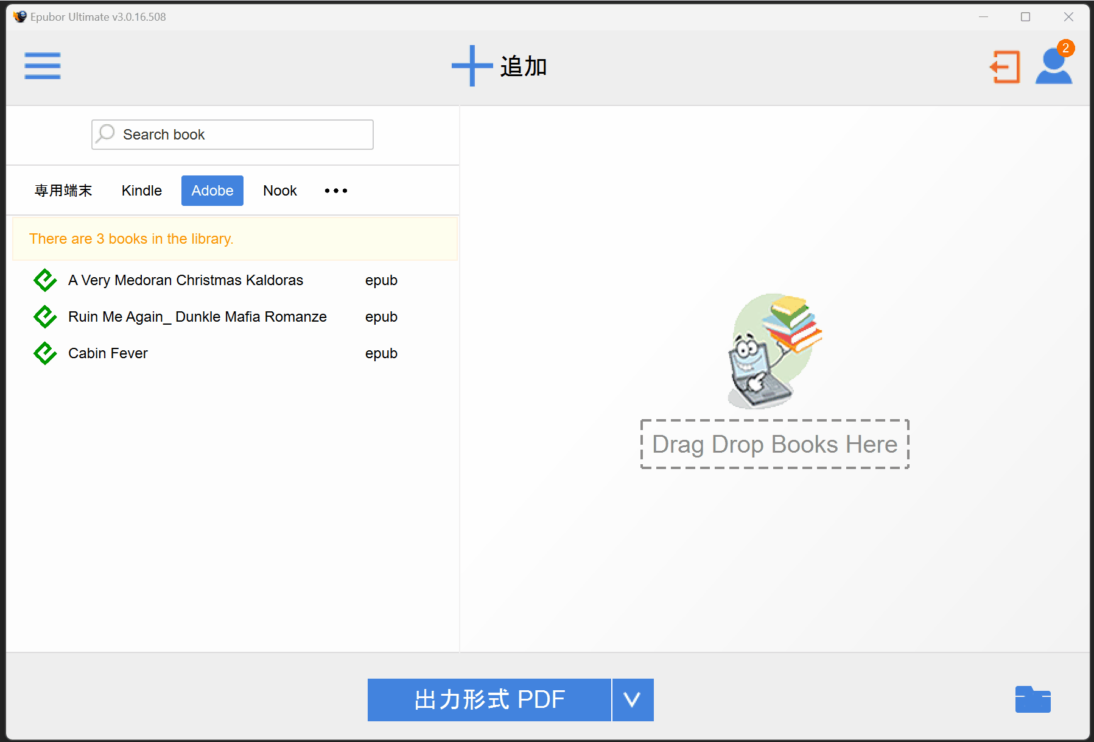The width and height of the screenshot is (1094, 742).
Task: Click the Drag Drop Books Here area
Action: click(x=774, y=444)
